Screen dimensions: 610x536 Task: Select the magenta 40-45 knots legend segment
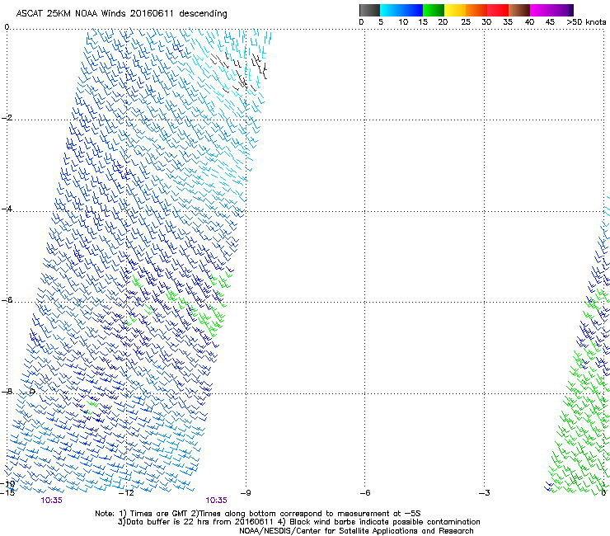click(x=541, y=10)
